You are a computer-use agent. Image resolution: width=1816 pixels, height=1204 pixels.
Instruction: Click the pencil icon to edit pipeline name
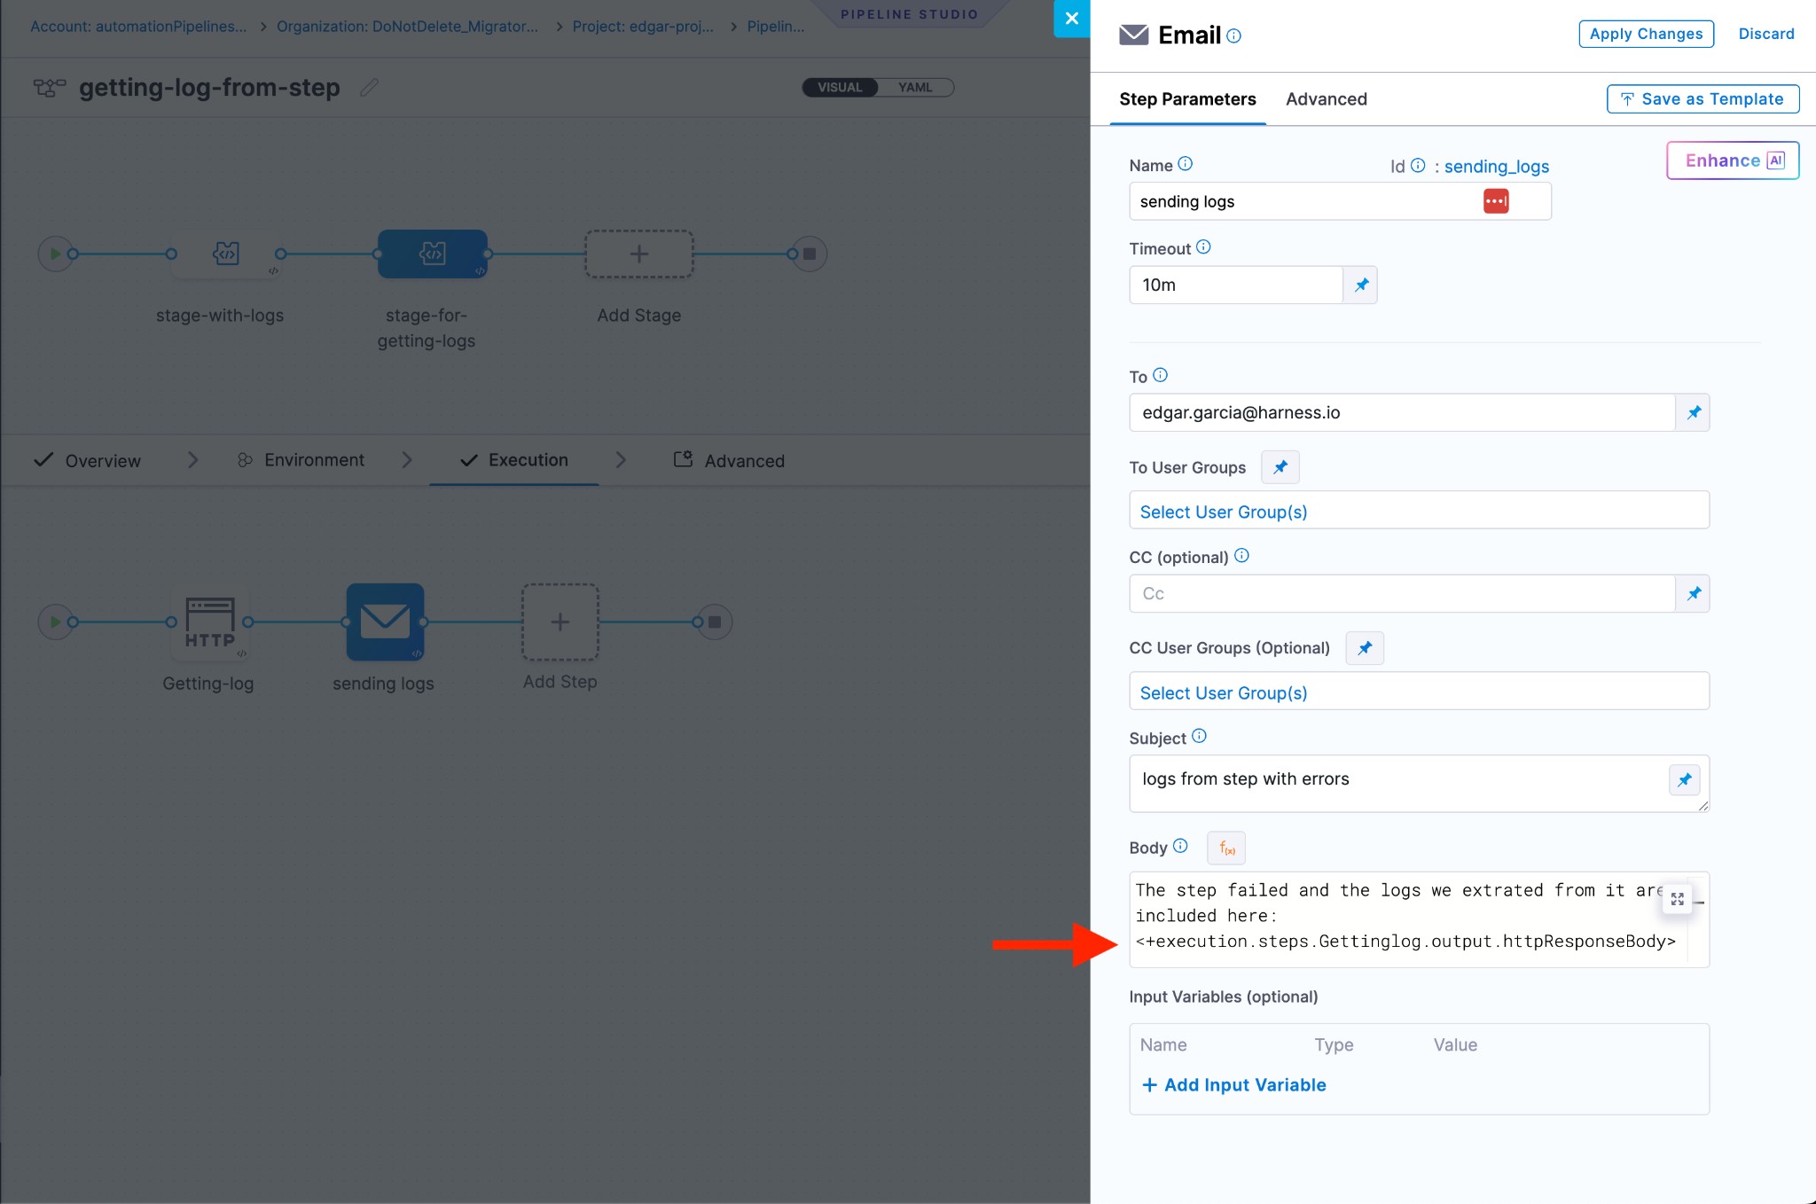pos(370,88)
